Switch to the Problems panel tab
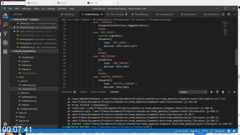 tap(67, 92)
